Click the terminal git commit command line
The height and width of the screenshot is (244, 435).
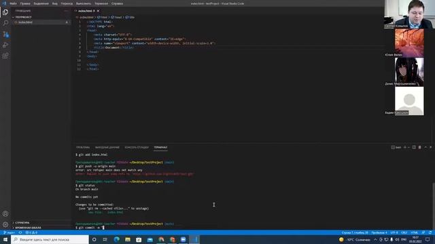[90, 228]
